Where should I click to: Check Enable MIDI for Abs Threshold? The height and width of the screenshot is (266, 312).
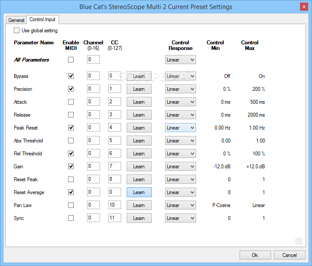point(71,141)
